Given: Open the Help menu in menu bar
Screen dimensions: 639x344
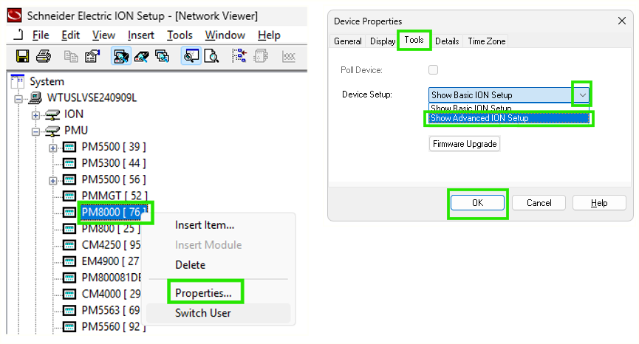Looking at the screenshot, I should click(x=269, y=35).
